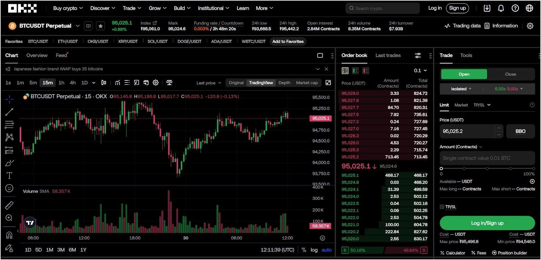Expand the chart to fullscreen
Image resolution: width=541 pixels, height=260 pixels.
coord(328,83)
